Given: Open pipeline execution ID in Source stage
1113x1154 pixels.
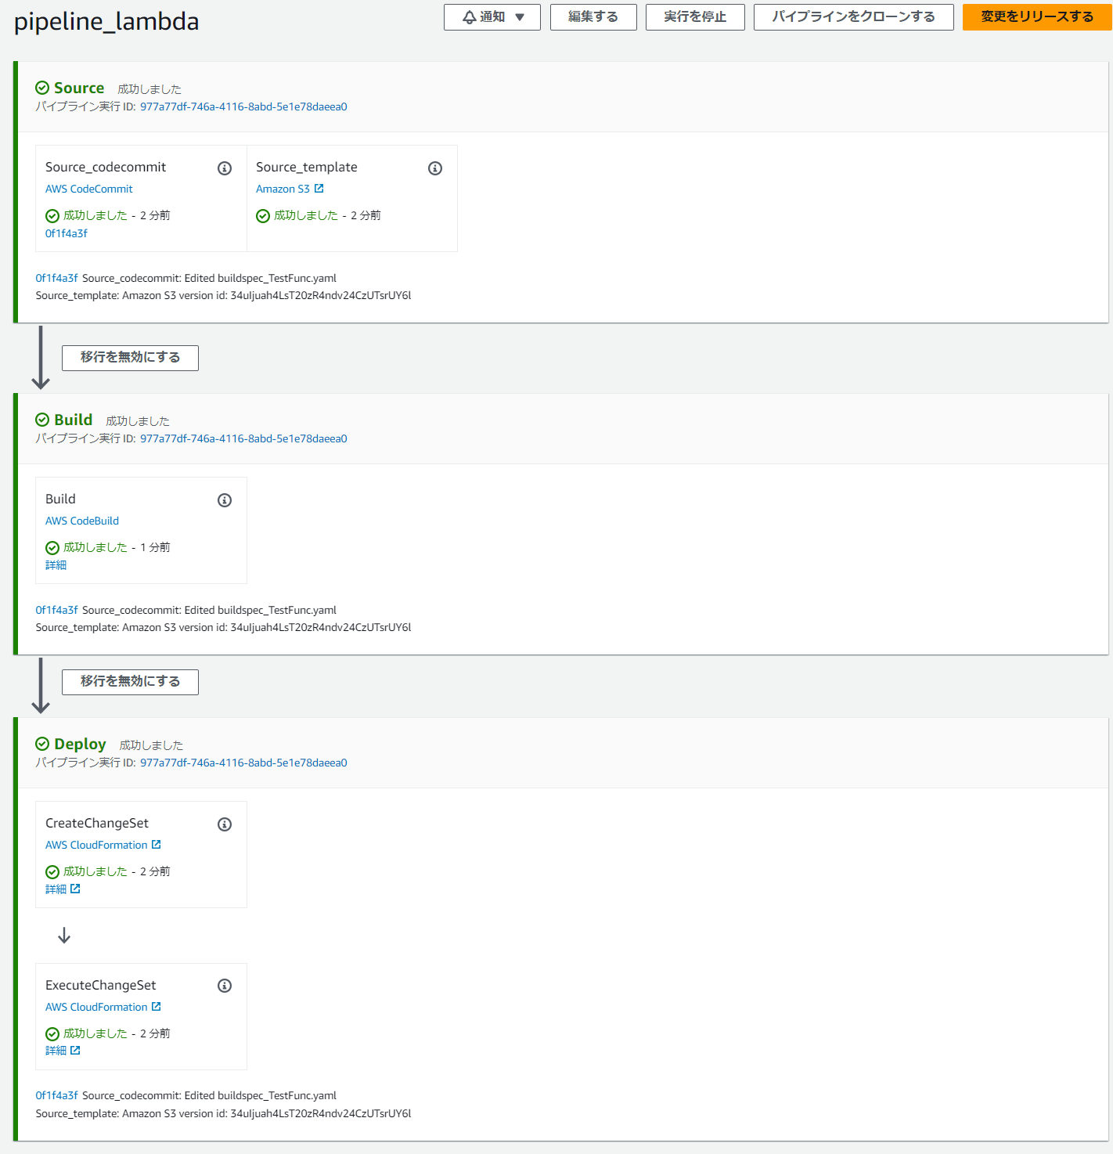Looking at the screenshot, I should tap(243, 106).
